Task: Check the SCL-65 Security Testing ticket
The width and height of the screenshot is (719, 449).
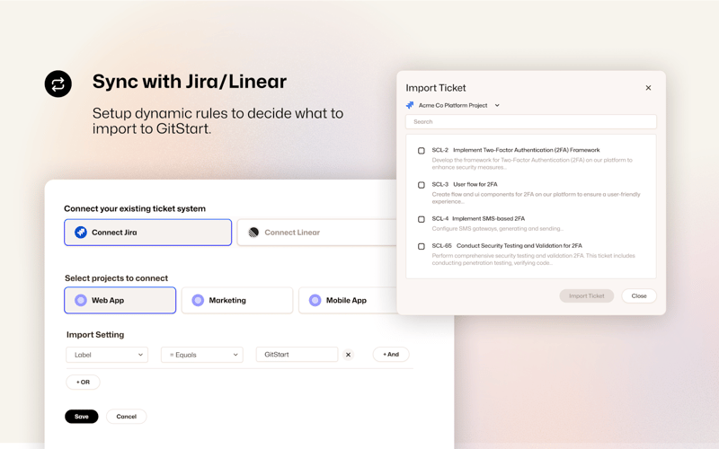Action: [x=422, y=246]
